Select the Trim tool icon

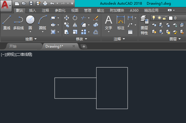[x=84, y=18]
